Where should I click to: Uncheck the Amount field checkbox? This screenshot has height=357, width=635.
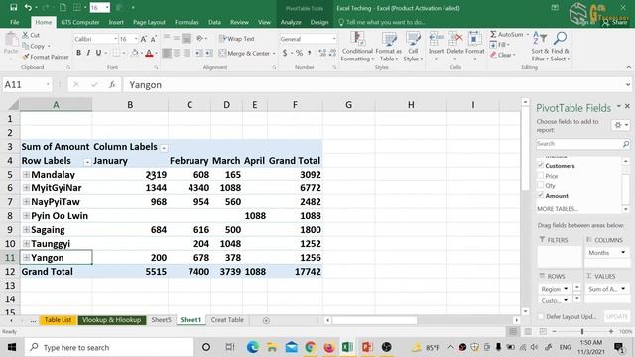point(540,196)
